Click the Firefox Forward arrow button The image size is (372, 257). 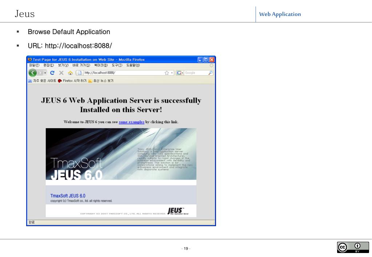(x=40, y=73)
